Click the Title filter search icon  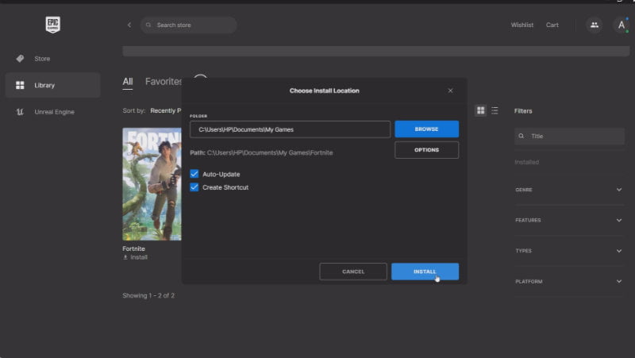[521, 136]
